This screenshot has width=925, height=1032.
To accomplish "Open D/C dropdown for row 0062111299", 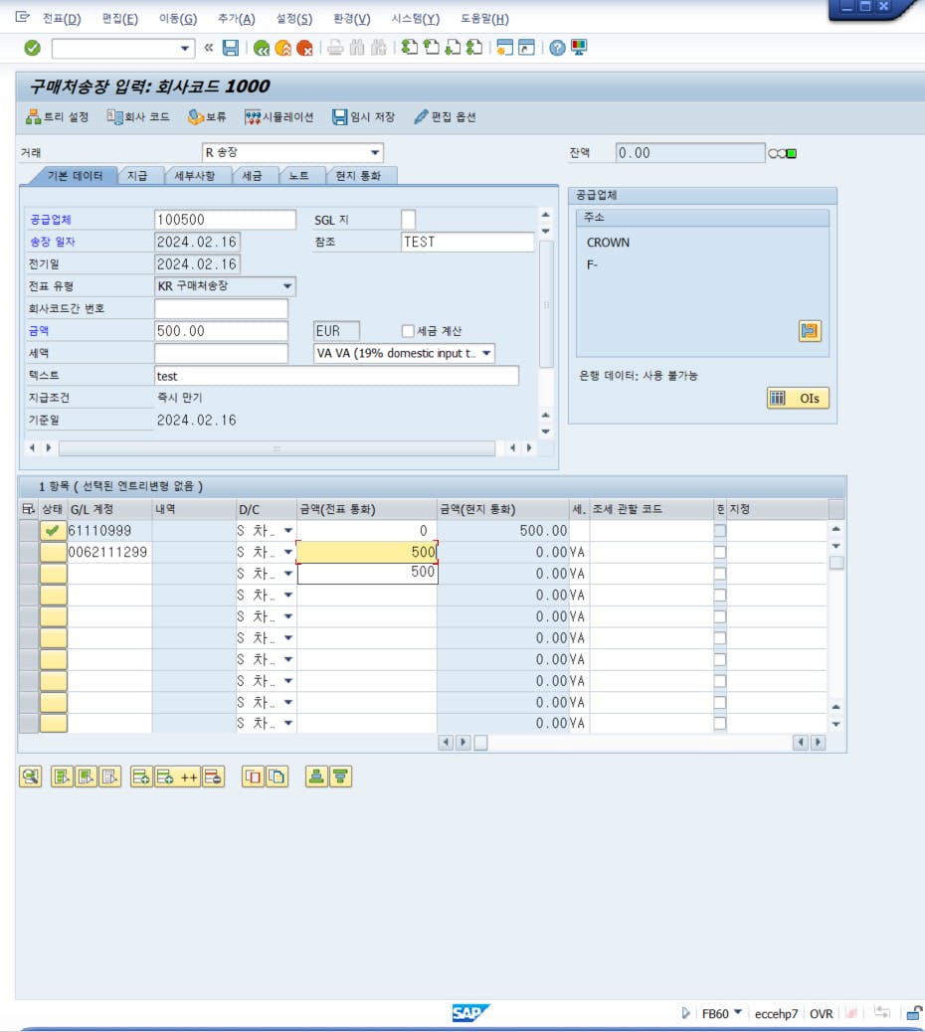I will [287, 552].
